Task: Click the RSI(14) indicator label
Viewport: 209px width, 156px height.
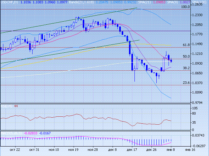Action: (x=6, y=106)
